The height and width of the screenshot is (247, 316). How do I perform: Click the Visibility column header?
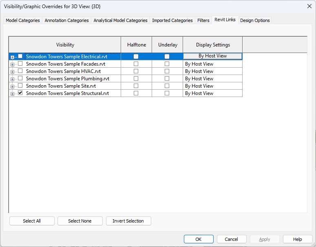pyautogui.click(x=65, y=45)
